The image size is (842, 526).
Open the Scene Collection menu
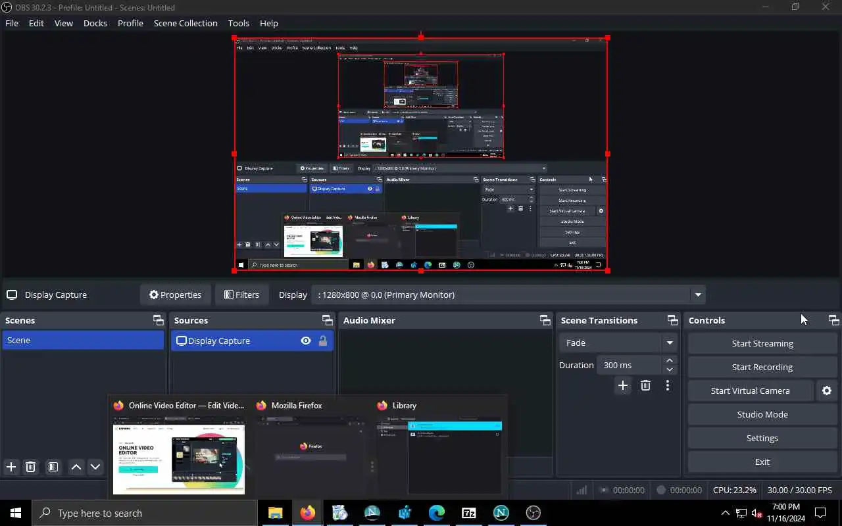tap(186, 23)
